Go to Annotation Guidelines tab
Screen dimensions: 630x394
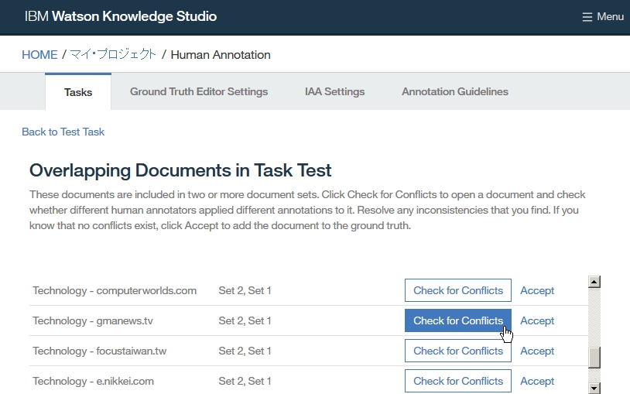tap(454, 91)
